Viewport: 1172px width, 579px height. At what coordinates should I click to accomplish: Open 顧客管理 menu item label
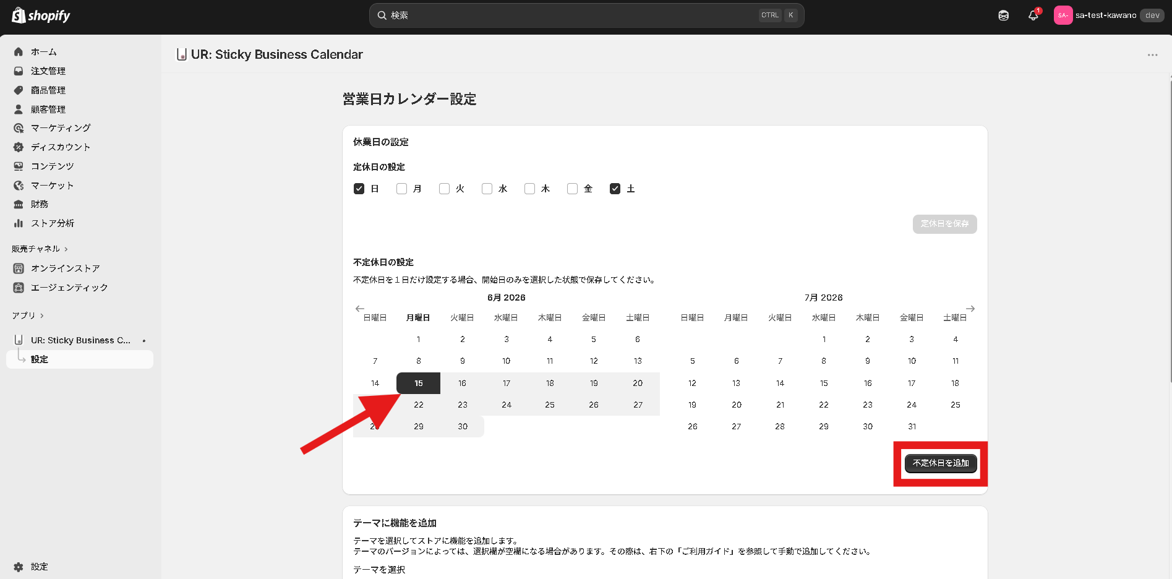click(48, 109)
